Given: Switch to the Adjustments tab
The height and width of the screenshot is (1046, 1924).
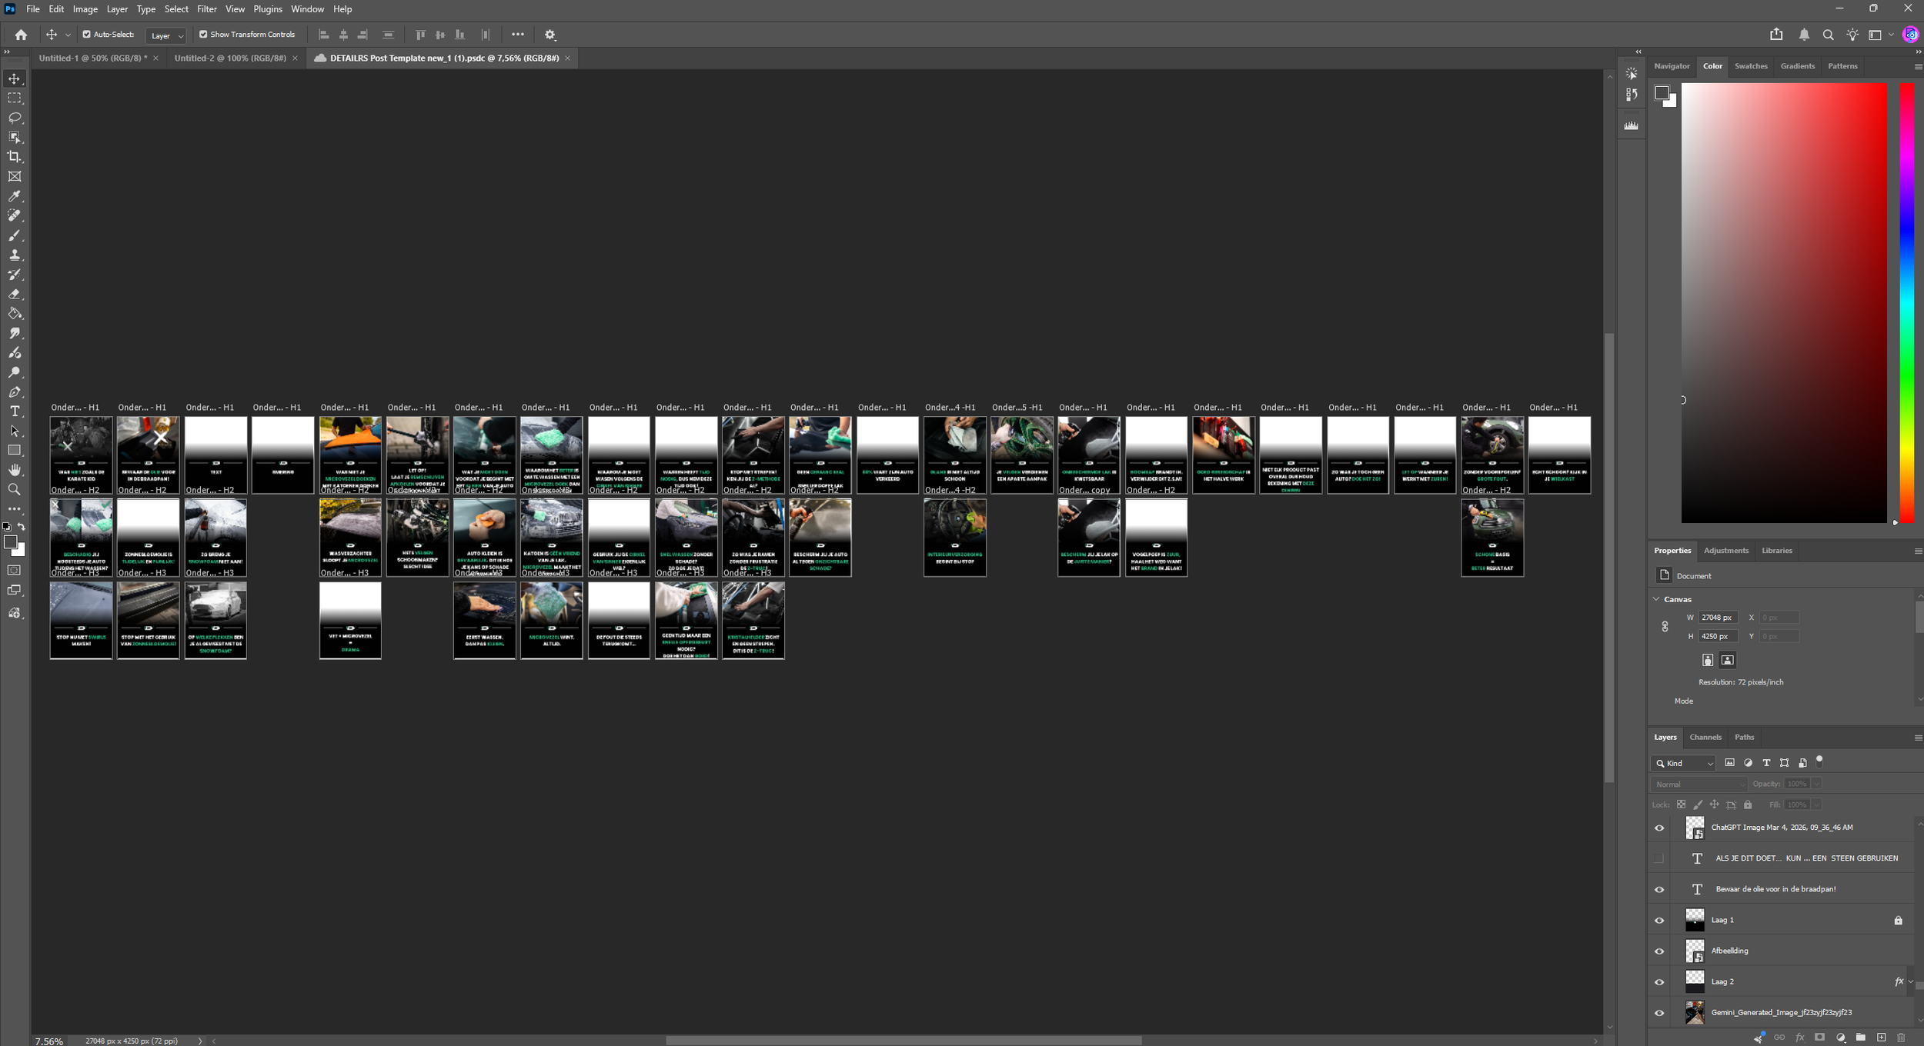Looking at the screenshot, I should 1726,551.
